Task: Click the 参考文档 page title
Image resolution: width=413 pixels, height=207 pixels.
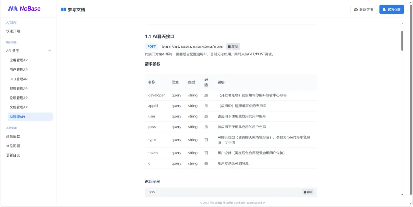Action: pyautogui.click(x=76, y=10)
